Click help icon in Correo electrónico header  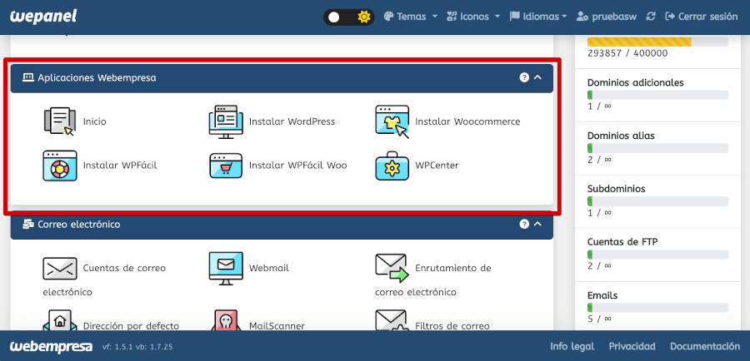524,224
